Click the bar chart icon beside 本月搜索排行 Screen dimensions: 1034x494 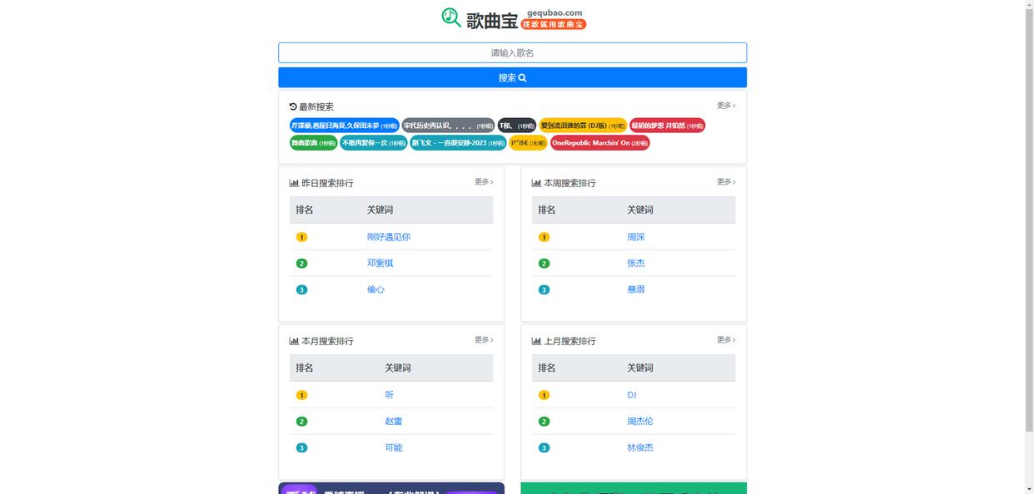click(294, 341)
